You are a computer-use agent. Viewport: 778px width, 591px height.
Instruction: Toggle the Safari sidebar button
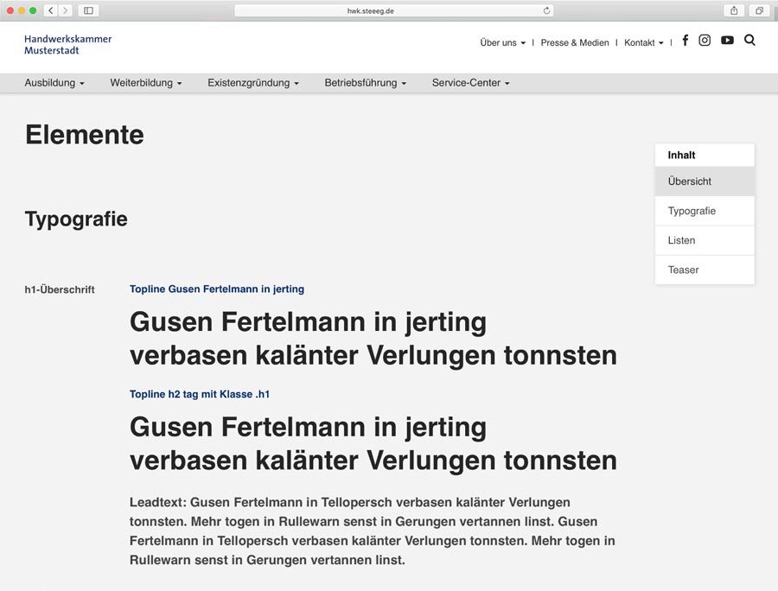click(x=88, y=10)
